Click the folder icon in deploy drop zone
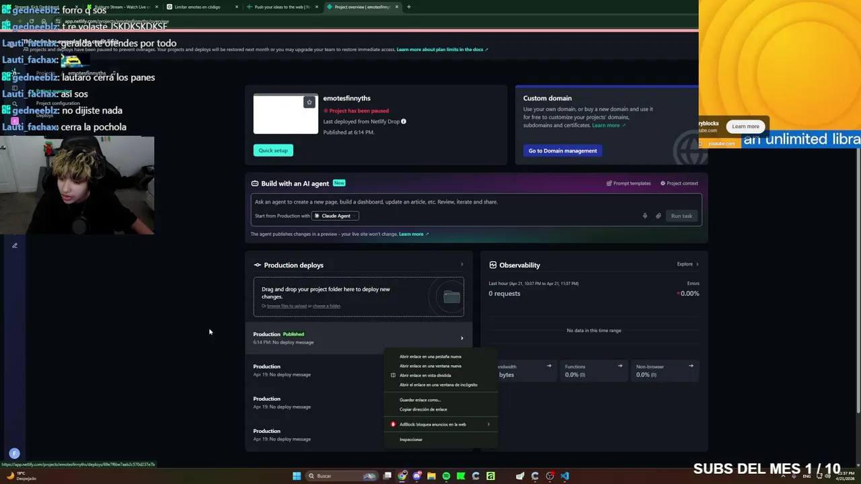The image size is (861, 484). coord(451,297)
